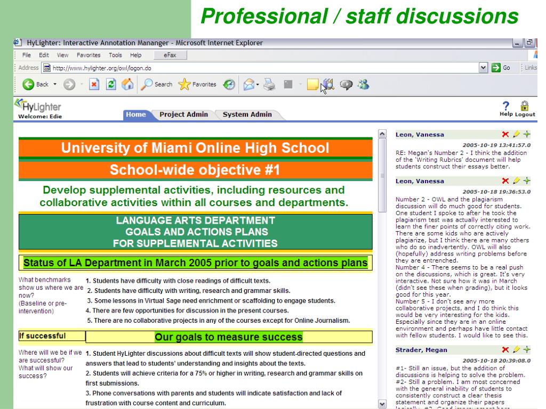Go to browser Home page icon
This screenshot has height=409, width=546.
(127, 84)
